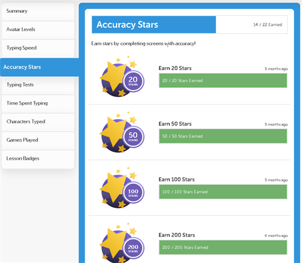Open the Characters Typed section
Screen dimensions: 302x263
pos(38,122)
